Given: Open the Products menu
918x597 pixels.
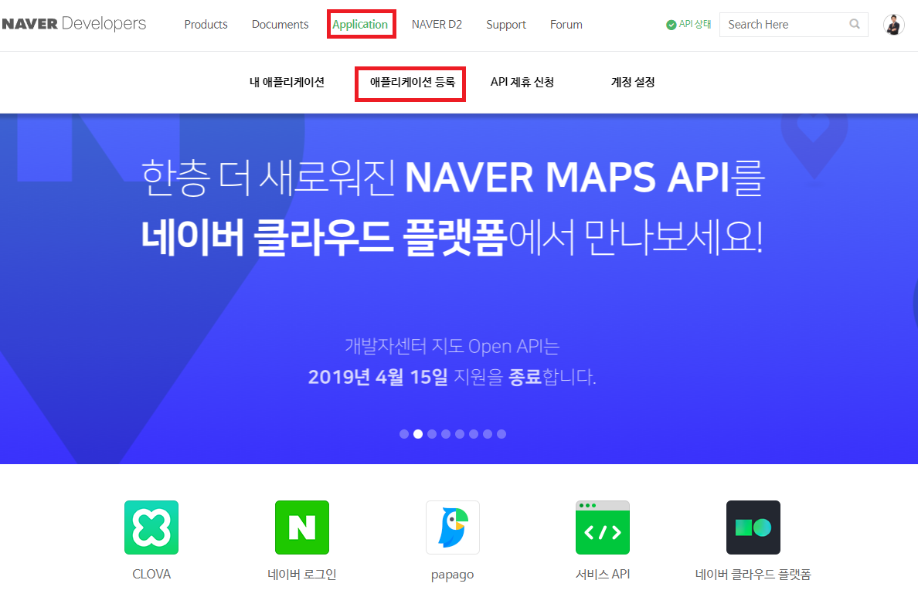Looking at the screenshot, I should [206, 24].
